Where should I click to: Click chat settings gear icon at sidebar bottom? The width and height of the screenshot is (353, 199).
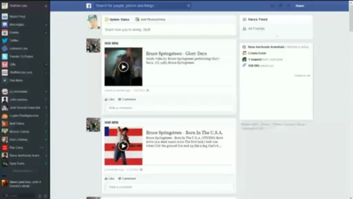coord(40,196)
